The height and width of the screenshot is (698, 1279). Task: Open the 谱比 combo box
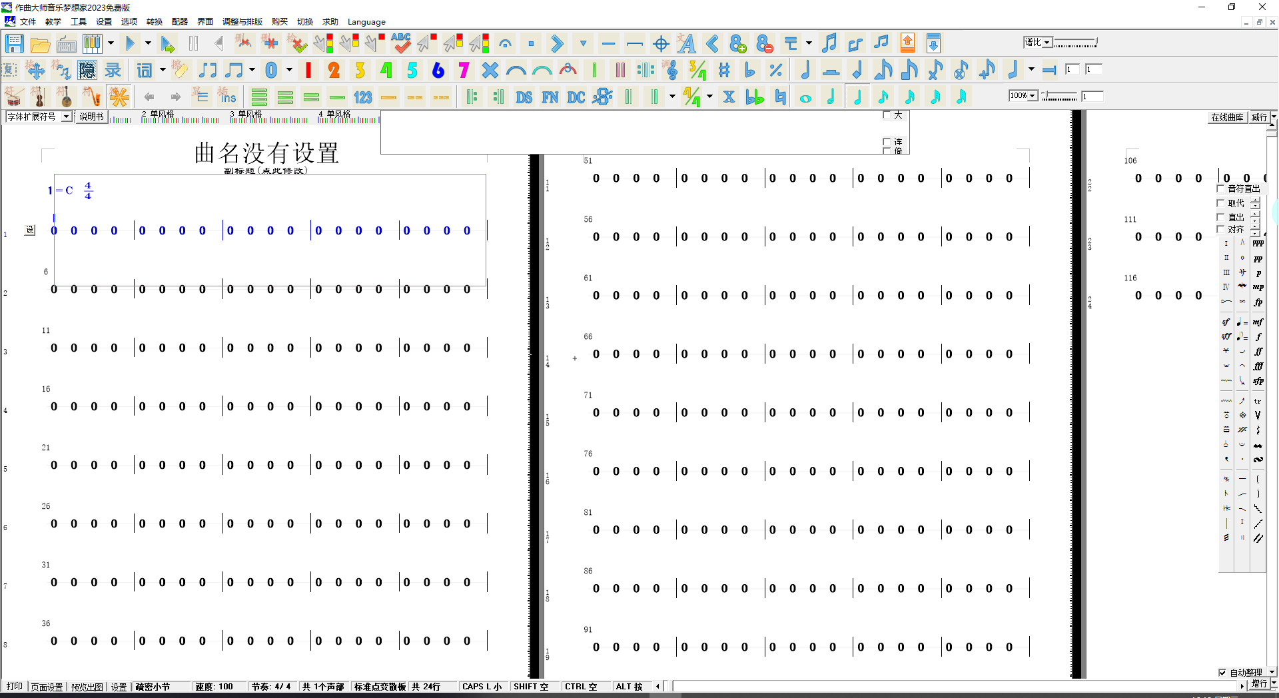(1047, 43)
